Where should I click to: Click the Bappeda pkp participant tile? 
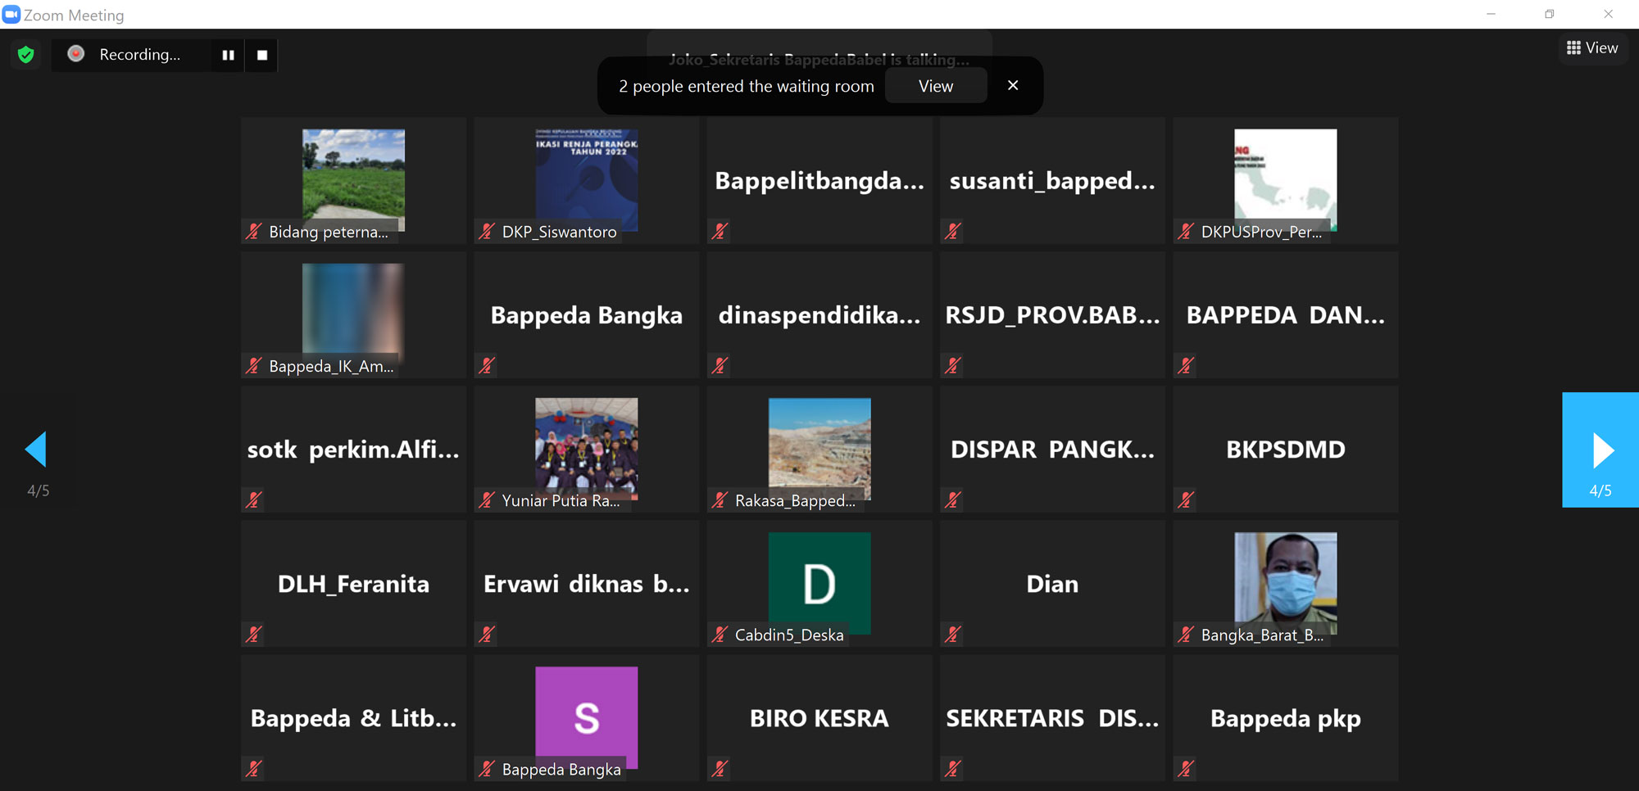pos(1285,718)
